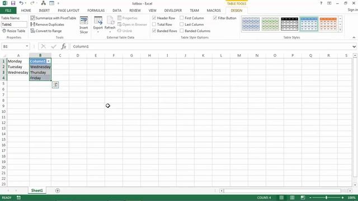358x201 pixels.
Task: Click the macro recording icon in status bar
Action: [18, 198]
